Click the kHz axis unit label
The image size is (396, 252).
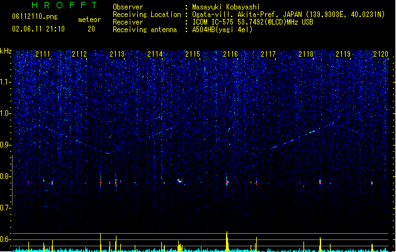coord(6,51)
